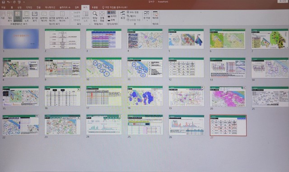Save the presentation from quick access toolbar
289x172 pixels.
(x=3, y=2)
